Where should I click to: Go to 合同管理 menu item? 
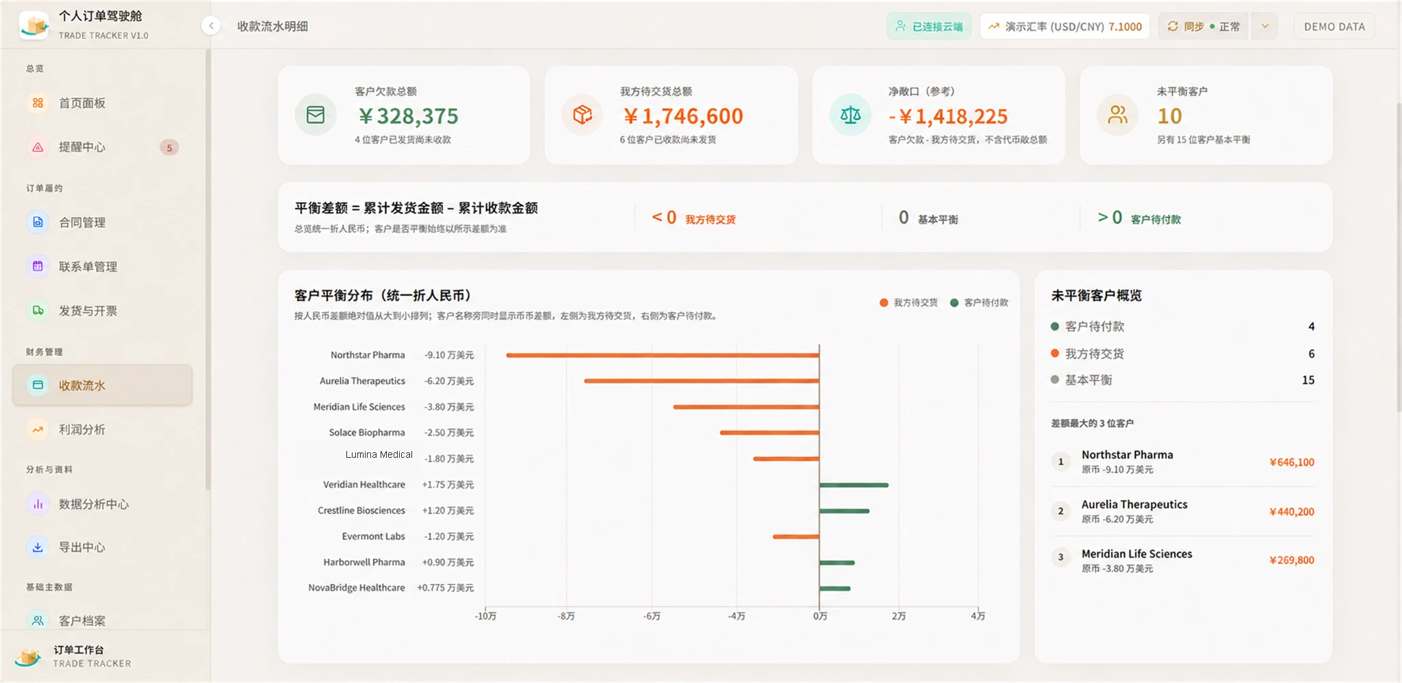102,222
